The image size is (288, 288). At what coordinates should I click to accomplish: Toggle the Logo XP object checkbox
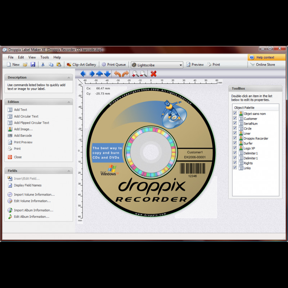(235, 148)
